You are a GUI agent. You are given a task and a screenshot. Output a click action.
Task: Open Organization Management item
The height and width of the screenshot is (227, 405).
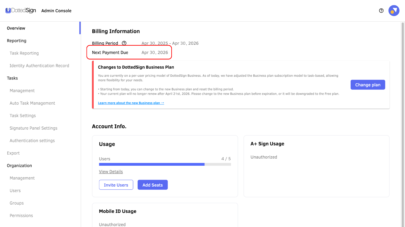point(22,178)
